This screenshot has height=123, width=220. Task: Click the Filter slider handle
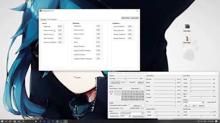pos(201,96)
